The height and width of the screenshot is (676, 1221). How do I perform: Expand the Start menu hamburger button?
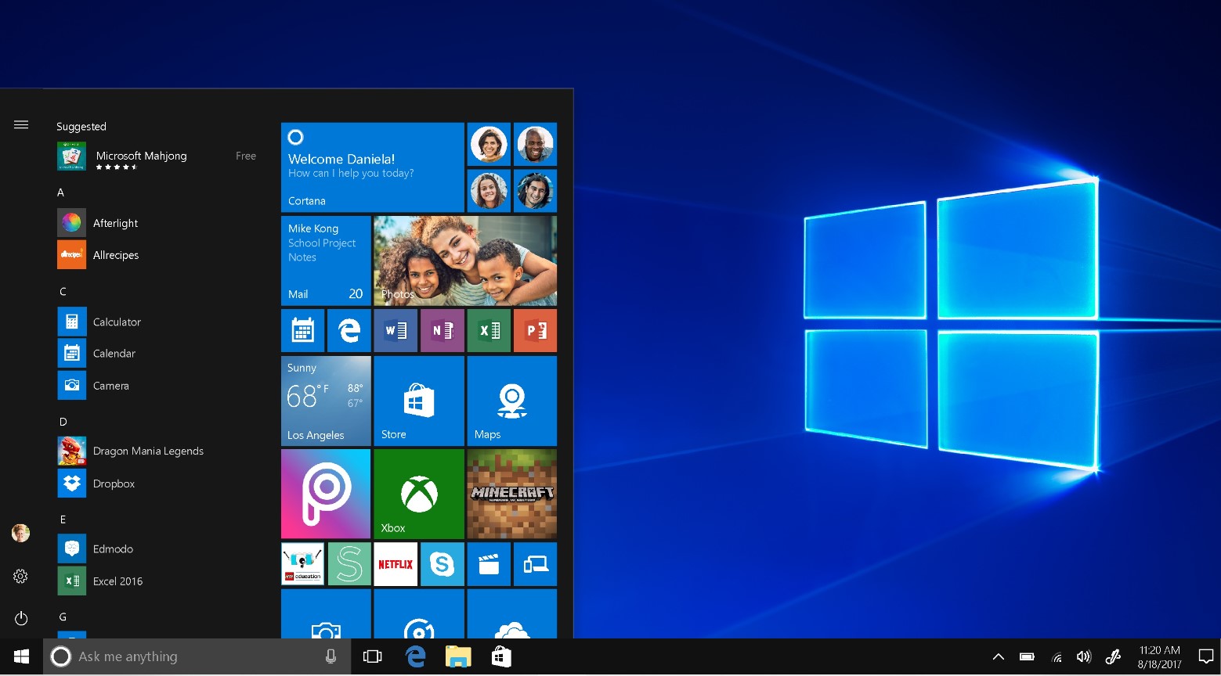(21, 125)
